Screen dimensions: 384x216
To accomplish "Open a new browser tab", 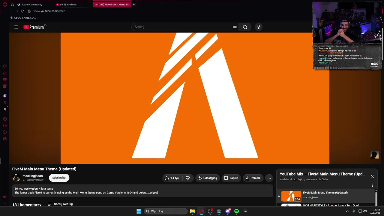I will click(x=134, y=4).
